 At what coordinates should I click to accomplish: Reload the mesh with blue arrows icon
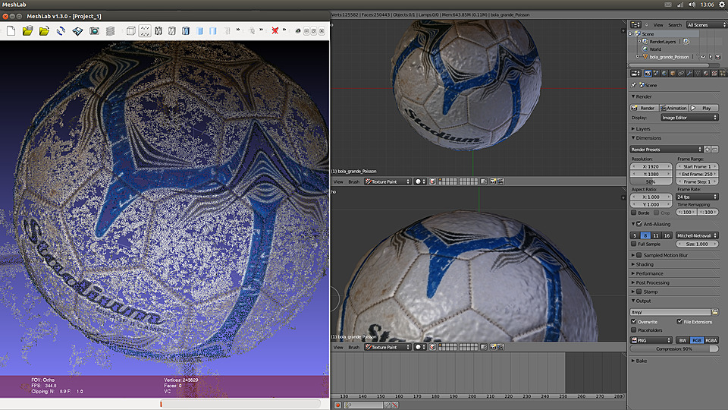(x=61, y=31)
